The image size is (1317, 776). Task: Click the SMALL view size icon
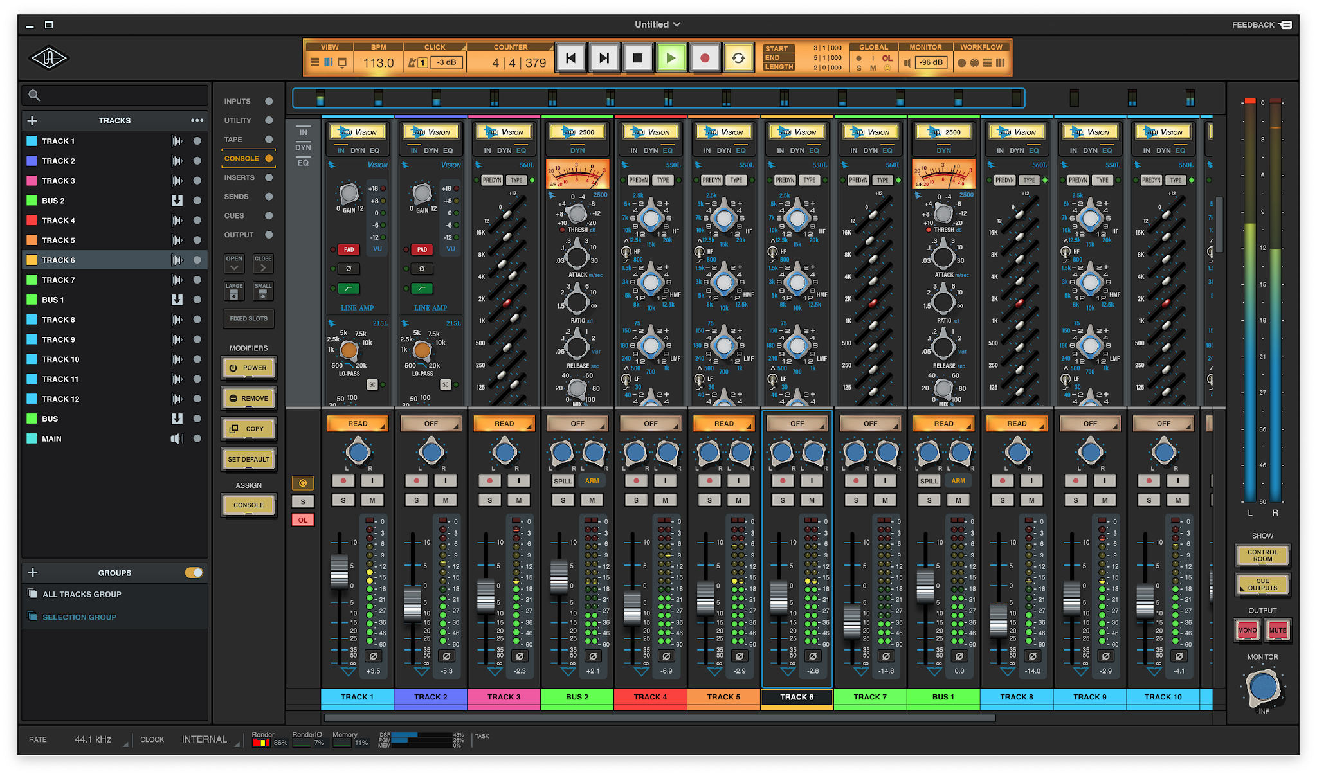(x=262, y=291)
